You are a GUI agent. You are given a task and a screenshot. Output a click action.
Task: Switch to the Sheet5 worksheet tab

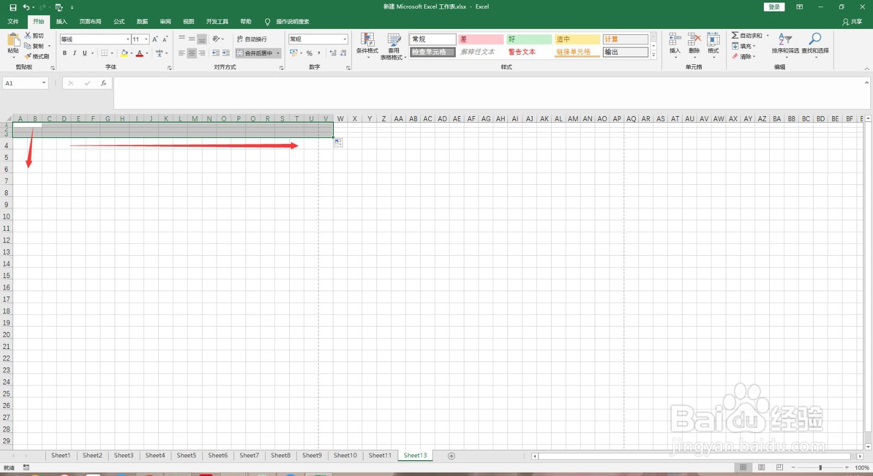186,455
